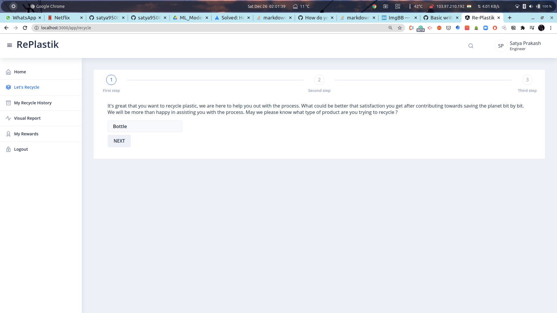Click the localhost address bar

point(203,28)
